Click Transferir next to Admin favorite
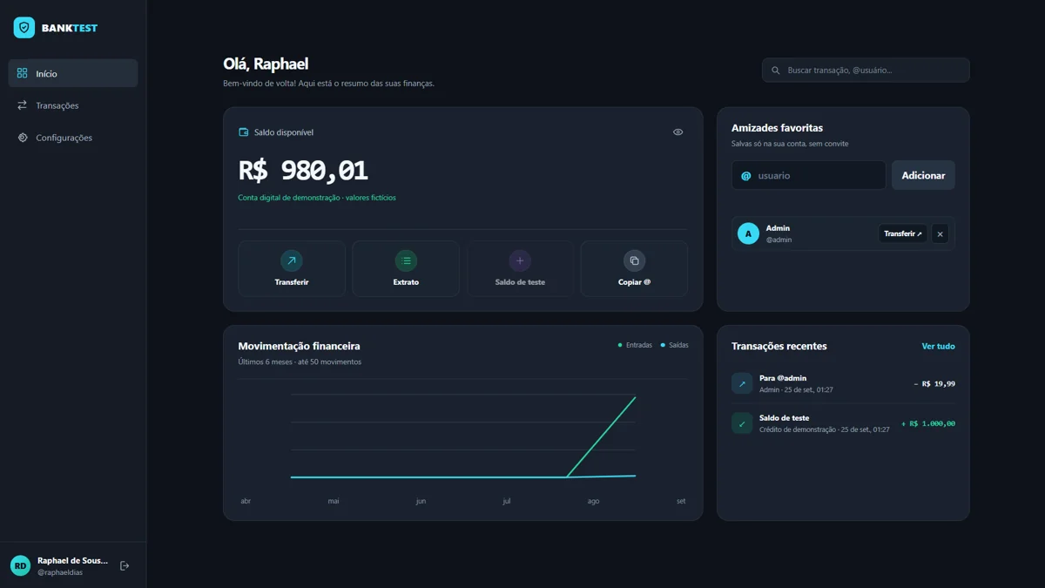Image resolution: width=1045 pixels, height=588 pixels. pos(903,233)
